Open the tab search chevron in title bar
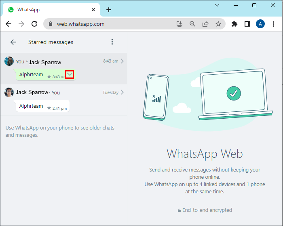Screen dimensions: 283x226 click(217, 5)
